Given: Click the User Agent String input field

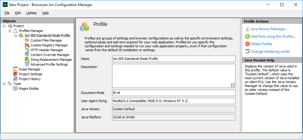Looking at the screenshot, I should point(173,101).
